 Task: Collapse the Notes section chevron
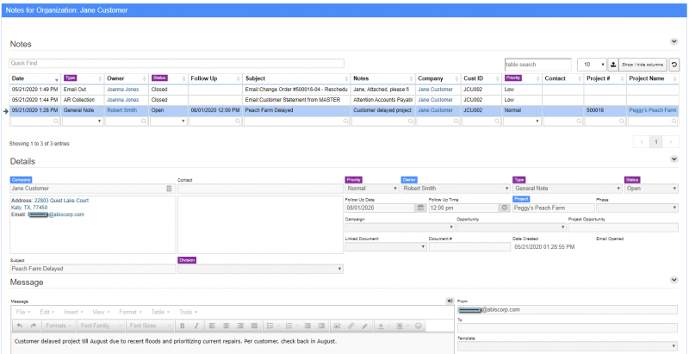pyautogui.click(x=673, y=41)
